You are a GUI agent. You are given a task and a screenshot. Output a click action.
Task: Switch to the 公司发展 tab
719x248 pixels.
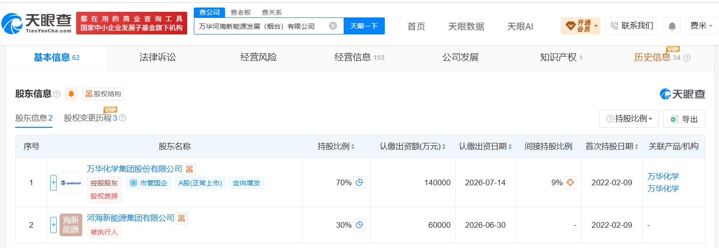pos(460,58)
